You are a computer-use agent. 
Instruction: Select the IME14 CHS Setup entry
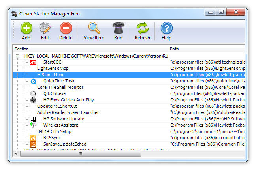pos(54,131)
